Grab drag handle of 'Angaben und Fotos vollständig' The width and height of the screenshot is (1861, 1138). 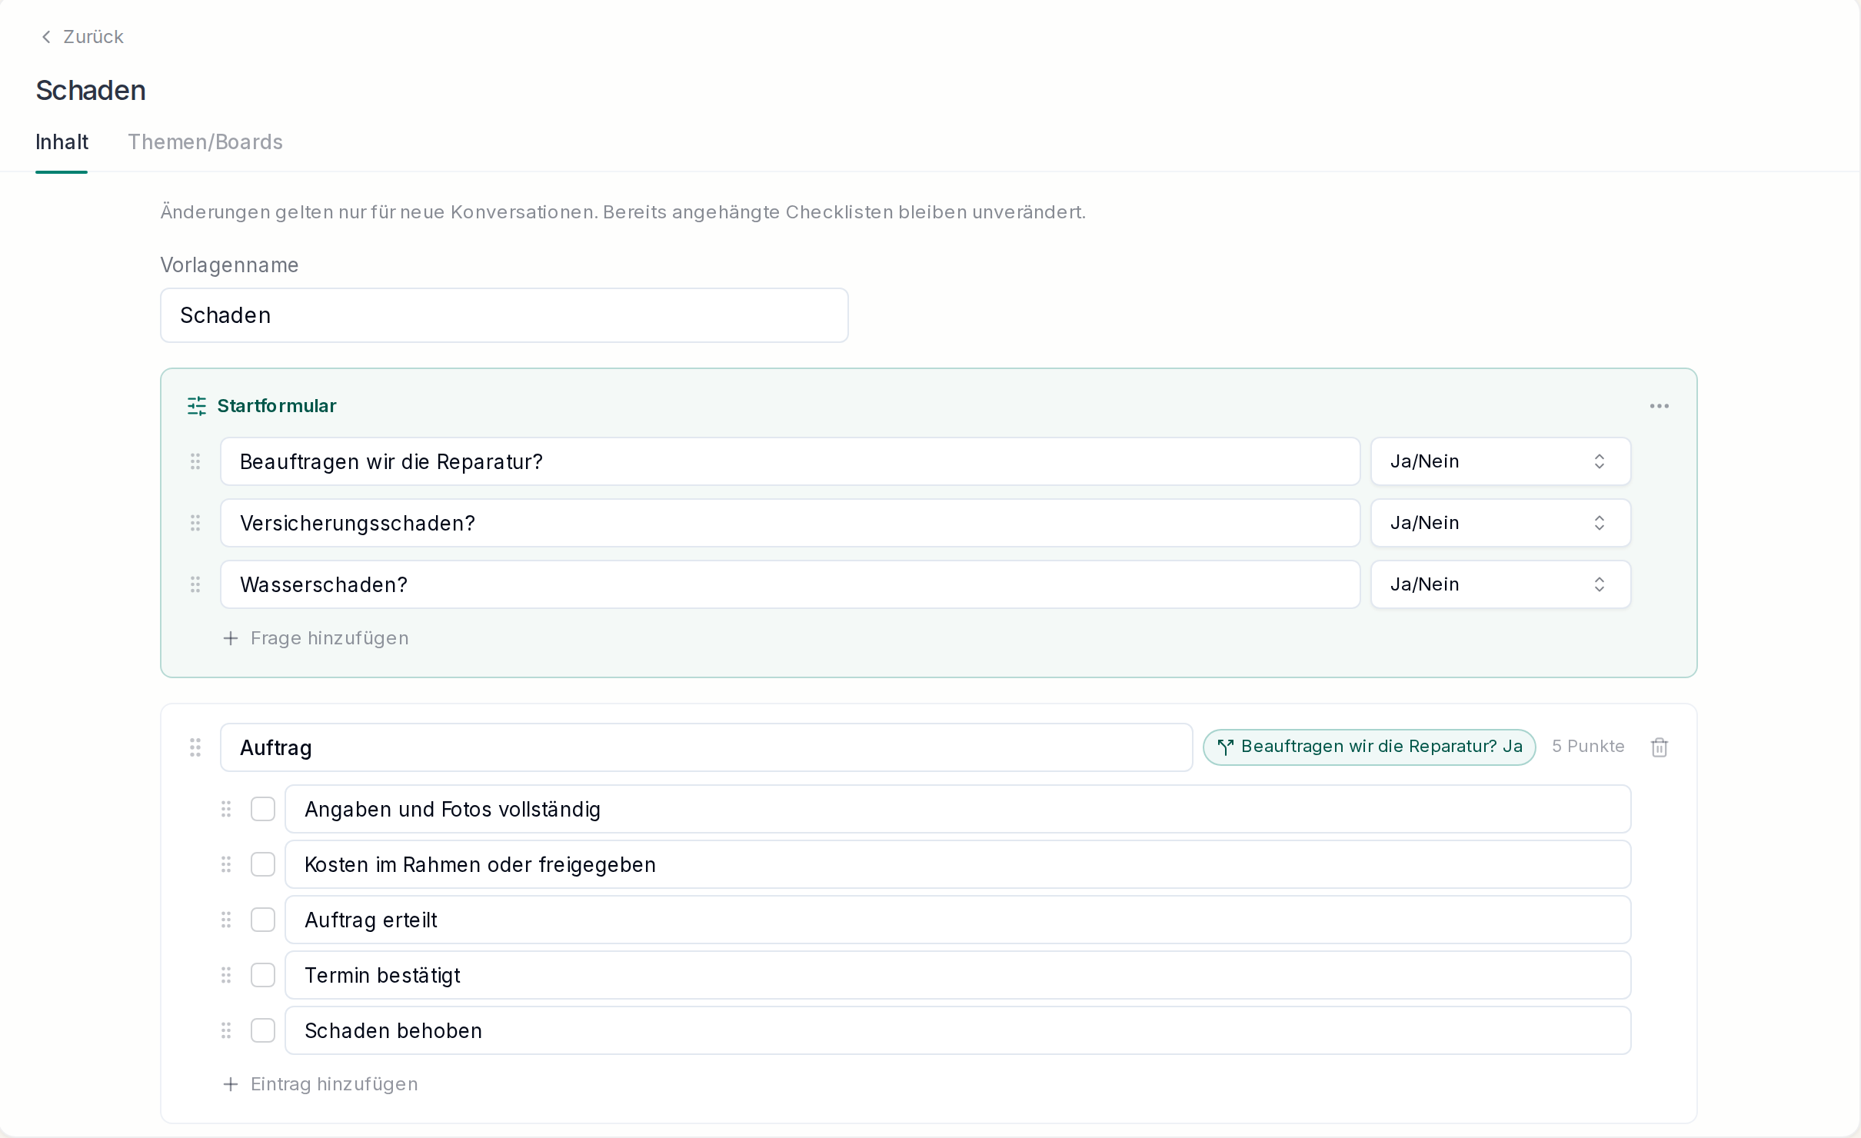click(226, 809)
